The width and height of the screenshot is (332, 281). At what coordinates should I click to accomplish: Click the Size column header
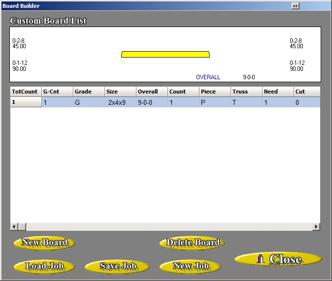(120, 92)
